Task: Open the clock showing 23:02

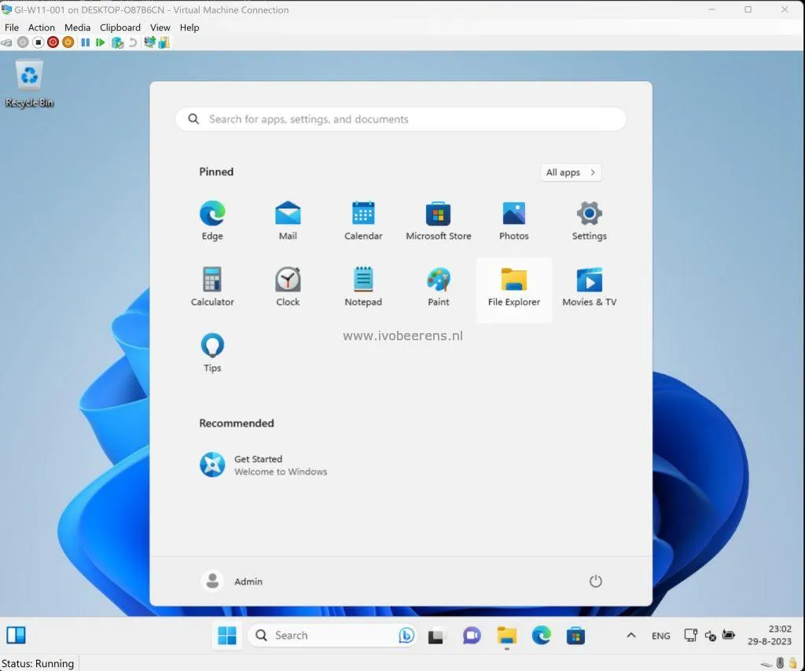Action: click(x=769, y=635)
